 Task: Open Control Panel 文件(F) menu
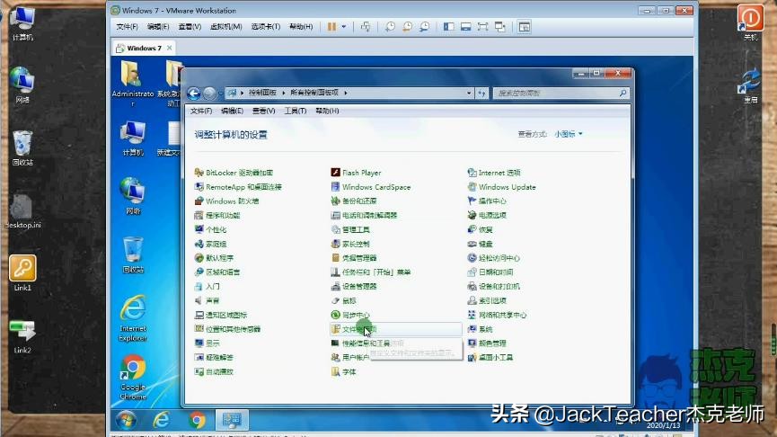(x=201, y=111)
